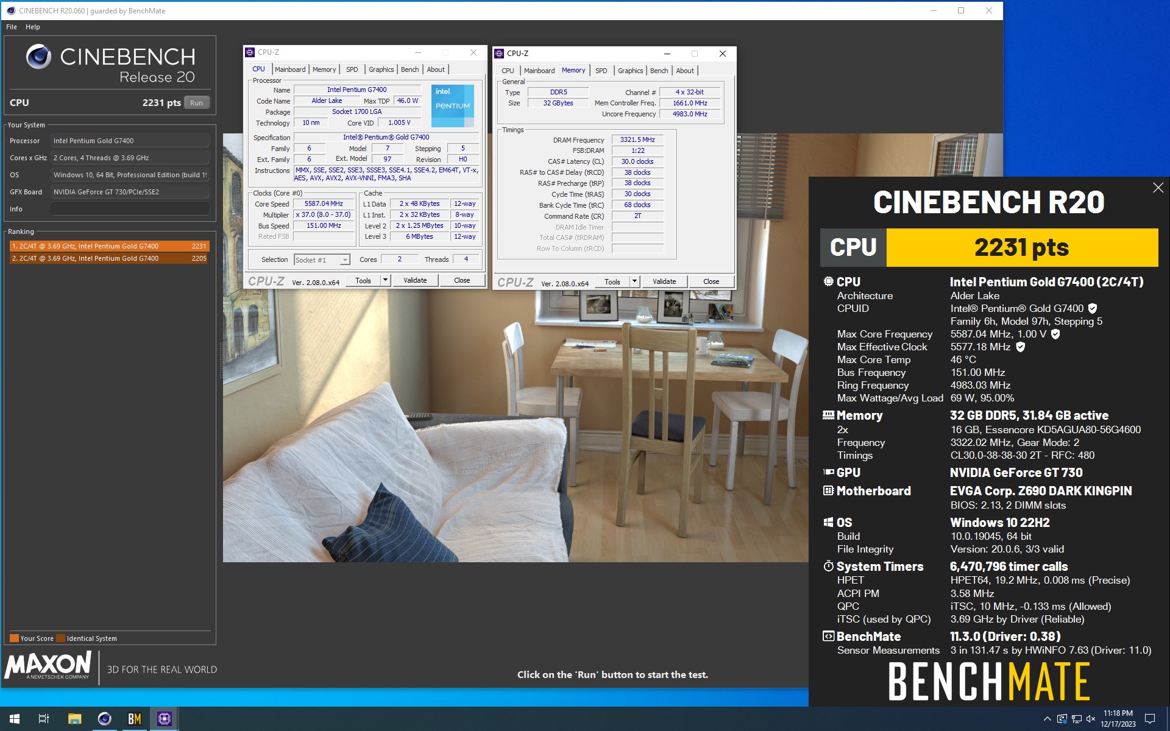1170x731 pixels.
Task: Click Close button in left CPU-Z window
Action: (462, 281)
